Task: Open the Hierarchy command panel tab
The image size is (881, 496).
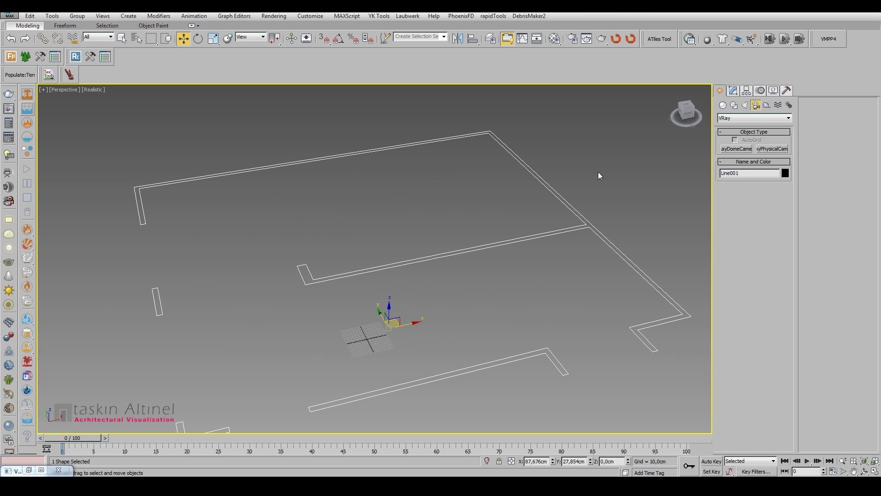Action: point(747,90)
